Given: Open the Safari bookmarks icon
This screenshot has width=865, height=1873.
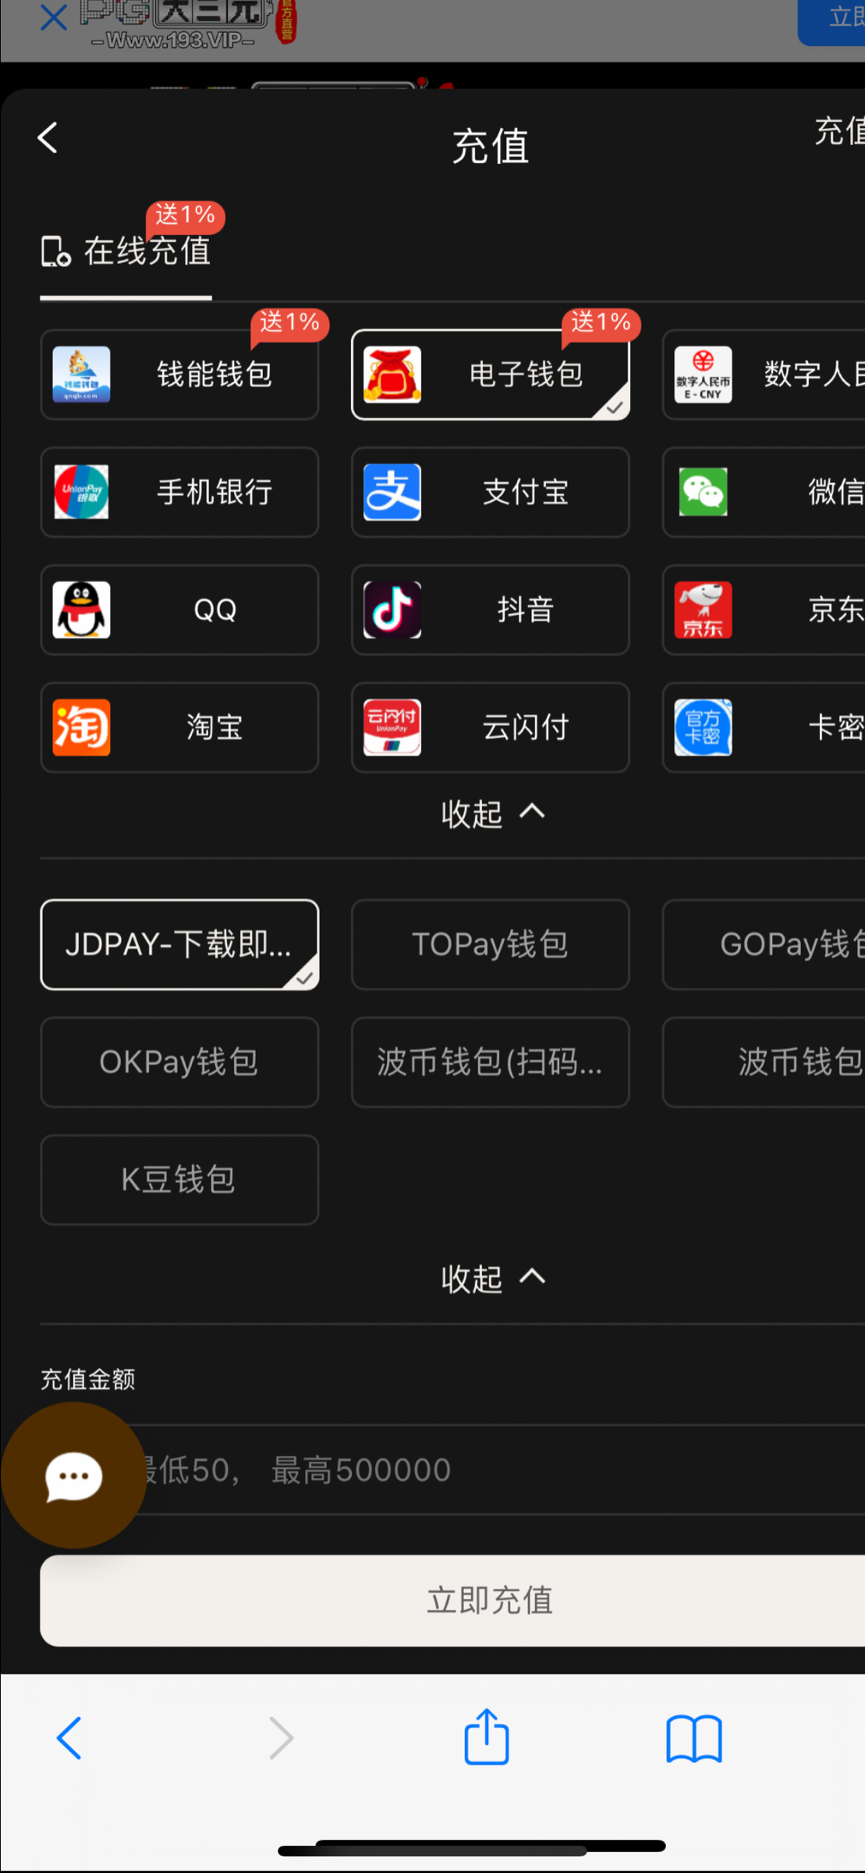Looking at the screenshot, I should tap(693, 1739).
